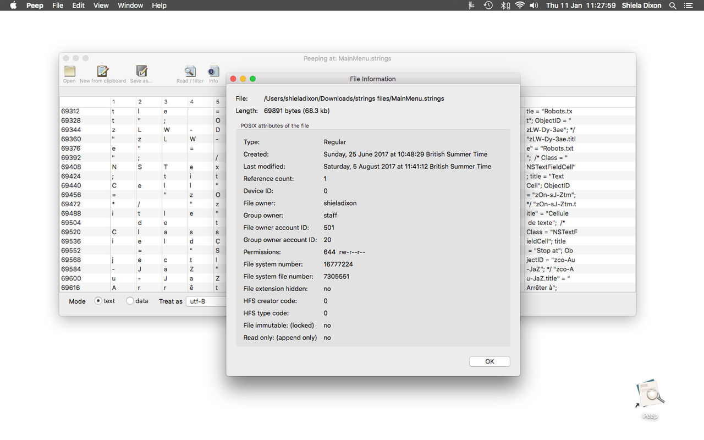Click row offset 69616 in Peep window
This screenshot has height=440, width=704.
(71, 288)
